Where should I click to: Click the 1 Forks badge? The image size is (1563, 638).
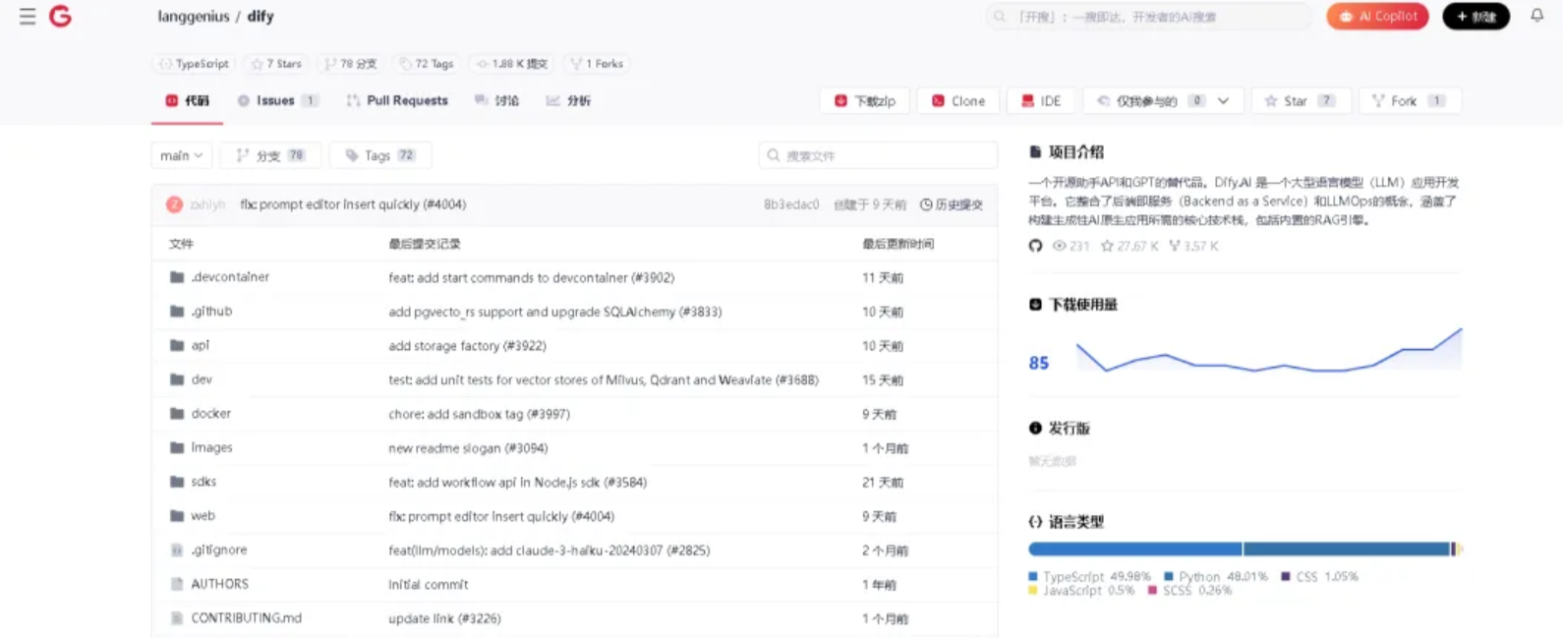point(597,64)
